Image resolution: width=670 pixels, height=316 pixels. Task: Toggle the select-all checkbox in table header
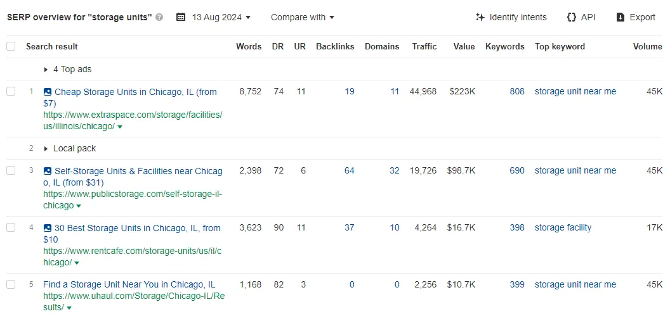point(11,46)
